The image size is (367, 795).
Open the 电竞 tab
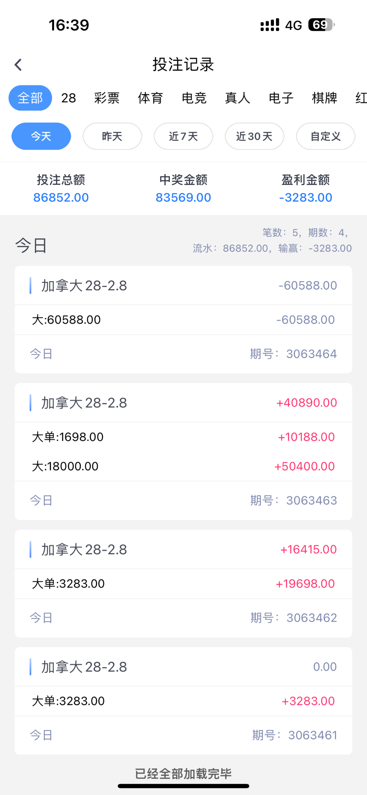pyautogui.click(x=194, y=98)
